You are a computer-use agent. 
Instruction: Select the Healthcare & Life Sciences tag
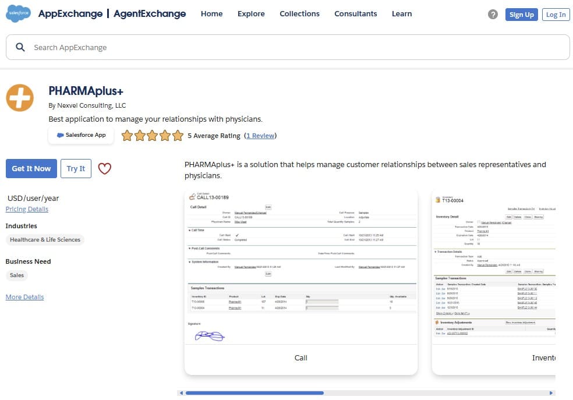click(45, 240)
